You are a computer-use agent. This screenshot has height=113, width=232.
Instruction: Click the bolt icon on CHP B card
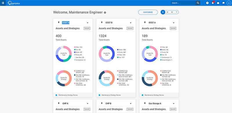coord(102,103)
